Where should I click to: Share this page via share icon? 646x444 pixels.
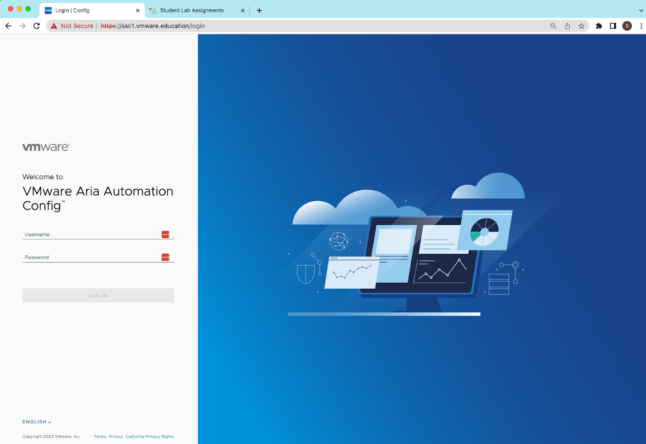click(x=568, y=26)
